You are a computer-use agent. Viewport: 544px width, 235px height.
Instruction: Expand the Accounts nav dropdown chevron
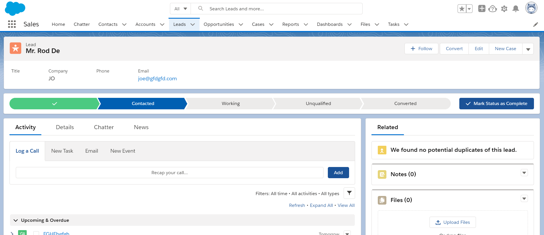(x=162, y=25)
